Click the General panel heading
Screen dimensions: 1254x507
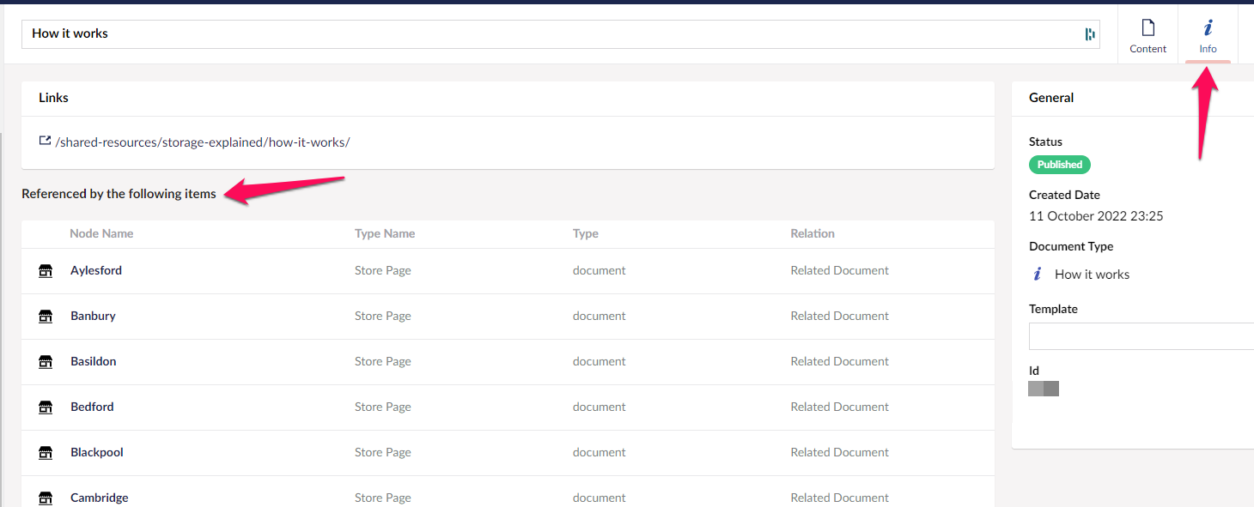pyautogui.click(x=1051, y=98)
